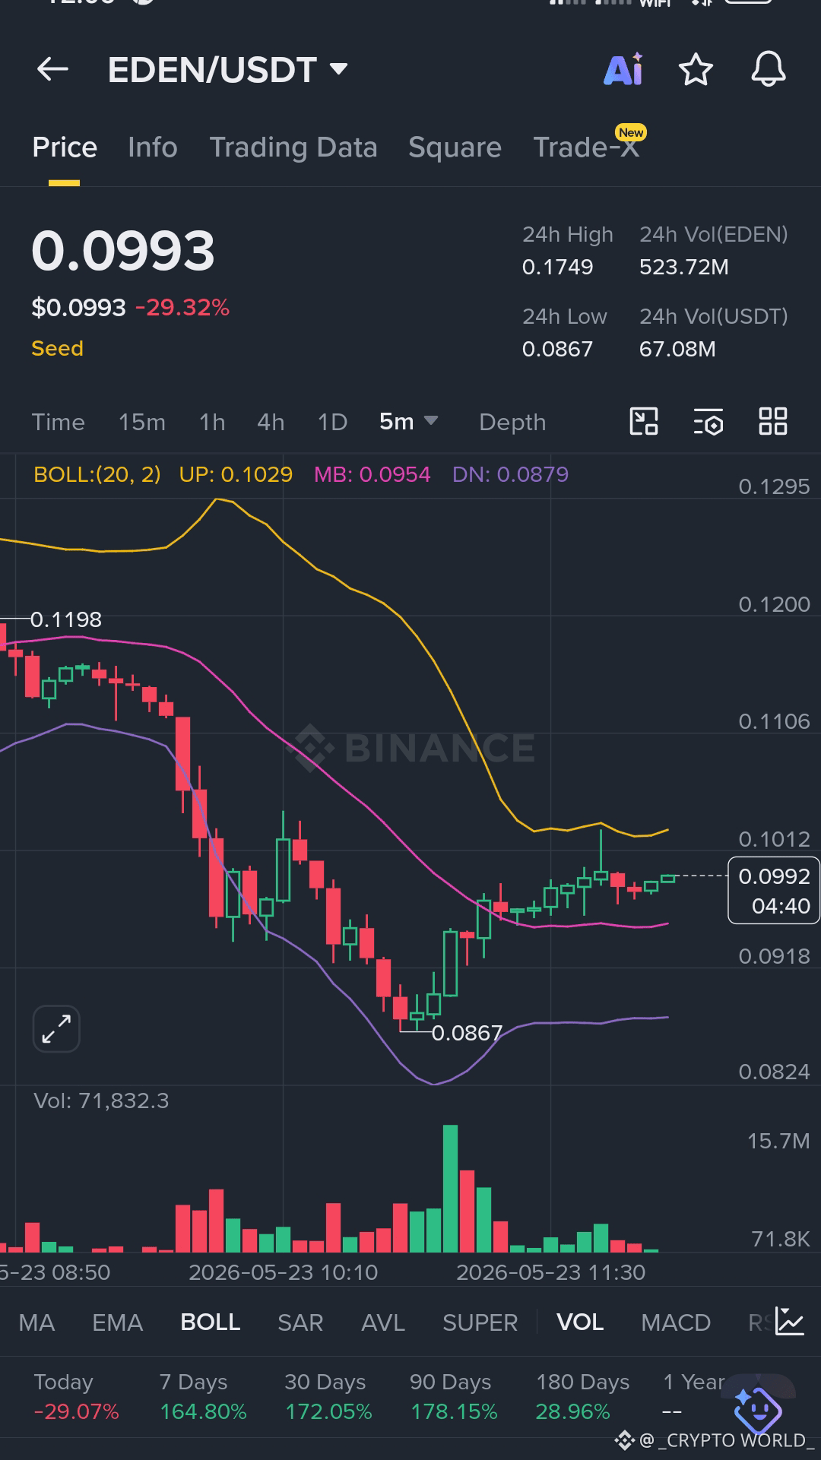Click the tallest green volume bar

[x=450, y=1188]
